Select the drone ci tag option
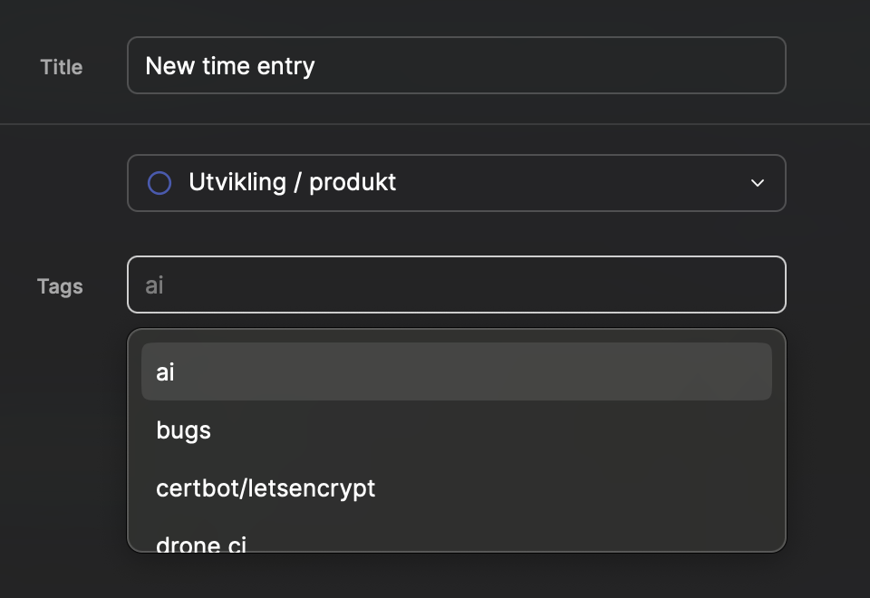 tap(456, 542)
